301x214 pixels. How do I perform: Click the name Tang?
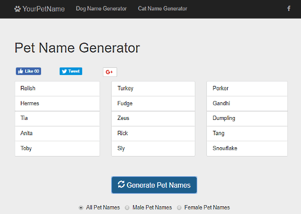(247, 134)
